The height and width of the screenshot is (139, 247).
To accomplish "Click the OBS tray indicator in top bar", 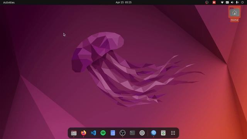I will pos(207,2).
